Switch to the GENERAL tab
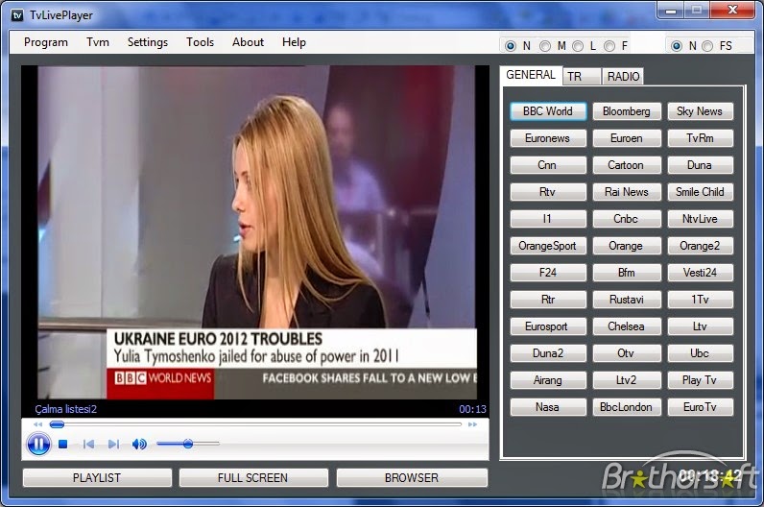Viewport: 764px width, 507px height. (x=531, y=75)
